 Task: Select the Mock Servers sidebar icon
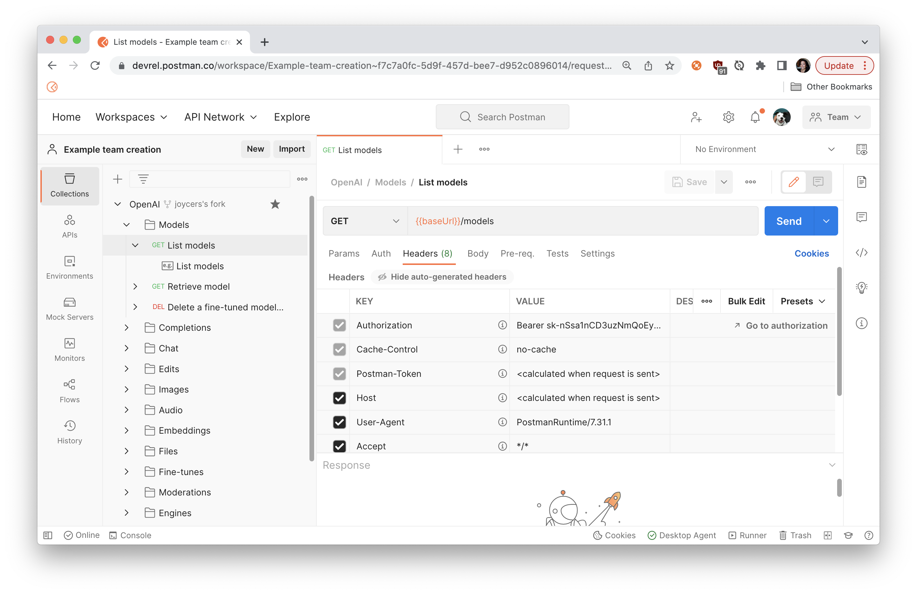click(70, 308)
